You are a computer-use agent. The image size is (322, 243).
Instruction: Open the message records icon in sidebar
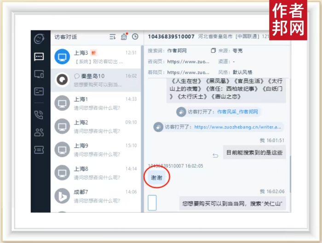click(x=39, y=91)
